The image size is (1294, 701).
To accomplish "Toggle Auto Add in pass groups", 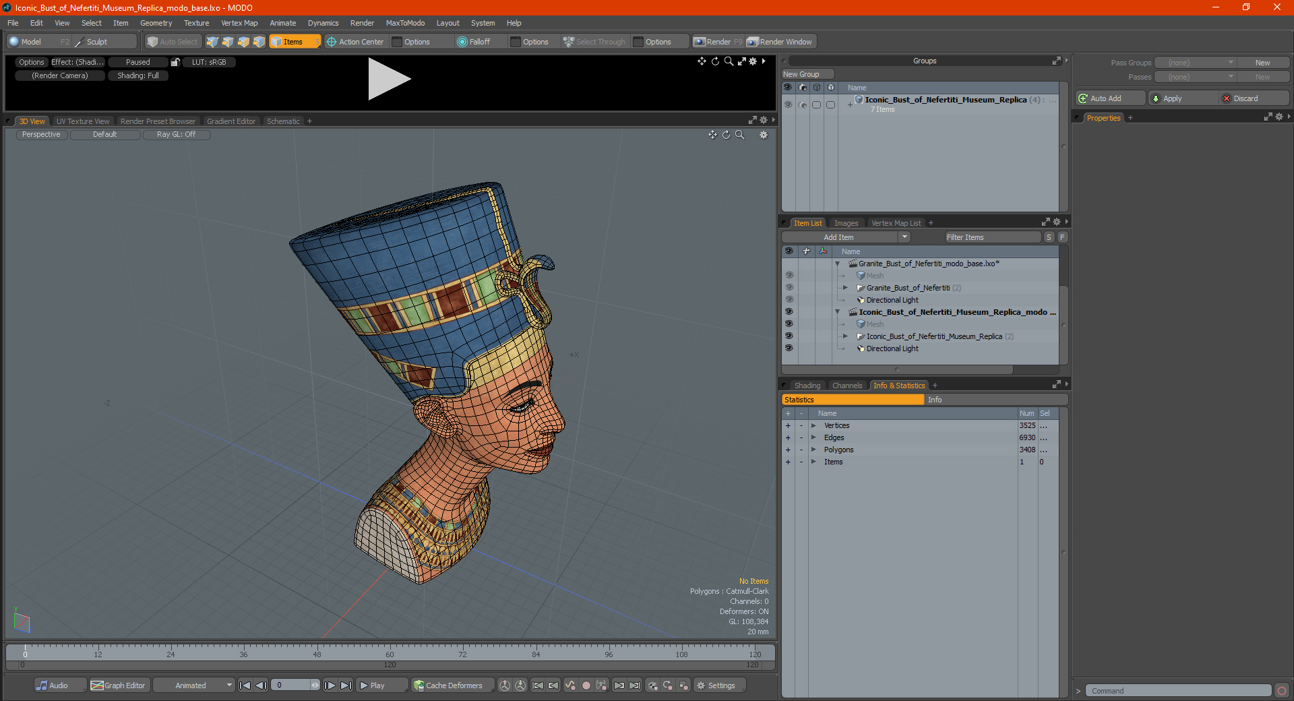I will [x=1110, y=98].
